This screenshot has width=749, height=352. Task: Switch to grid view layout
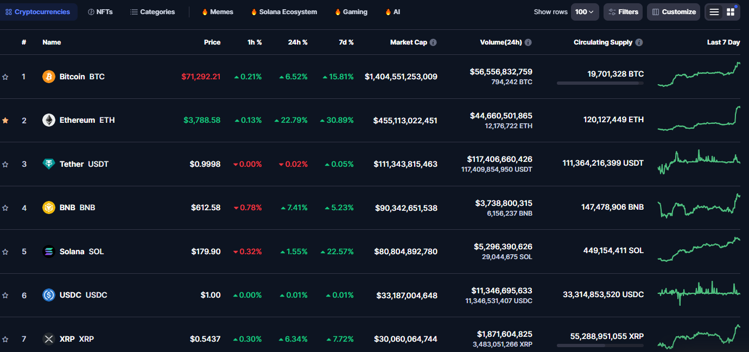tap(731, 12)
